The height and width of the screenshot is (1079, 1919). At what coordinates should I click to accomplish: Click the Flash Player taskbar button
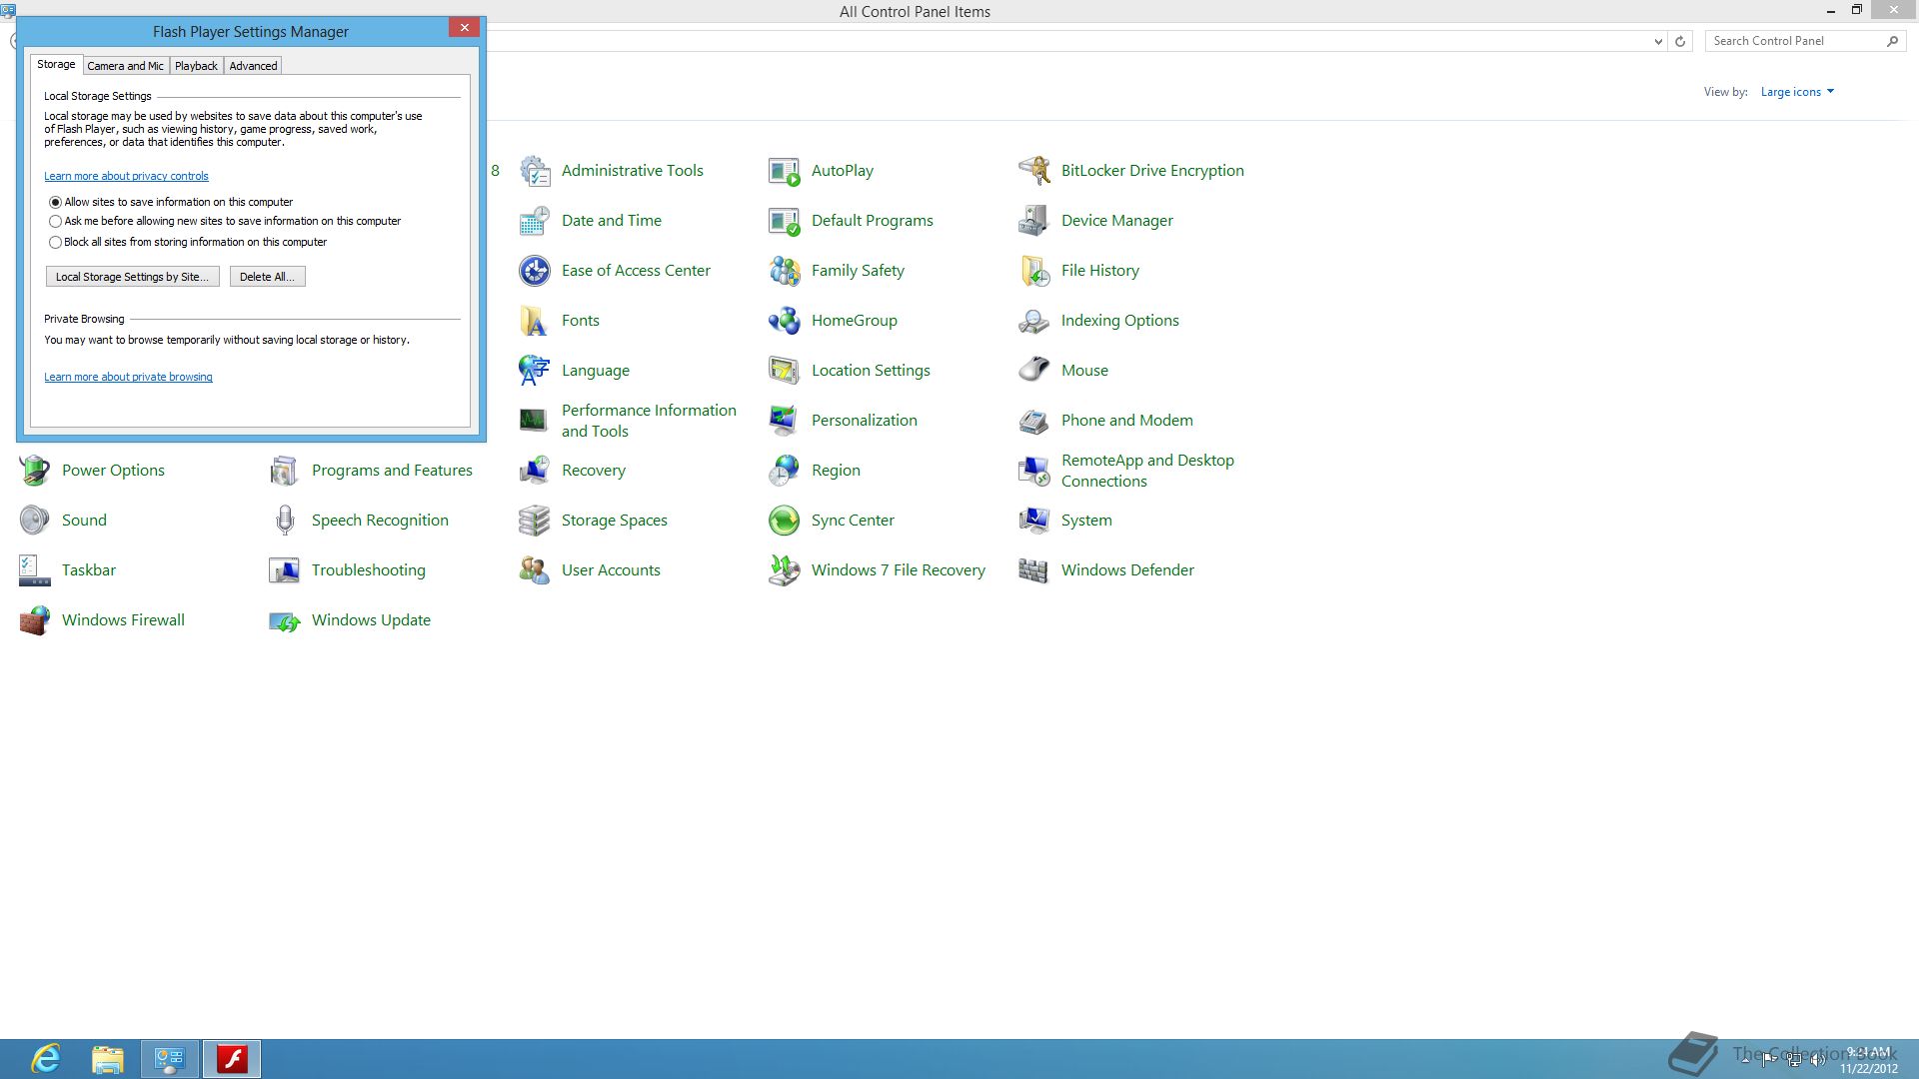click(232, 1058)
